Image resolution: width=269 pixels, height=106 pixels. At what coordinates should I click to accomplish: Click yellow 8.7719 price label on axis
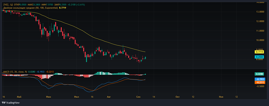click(259, 52)
